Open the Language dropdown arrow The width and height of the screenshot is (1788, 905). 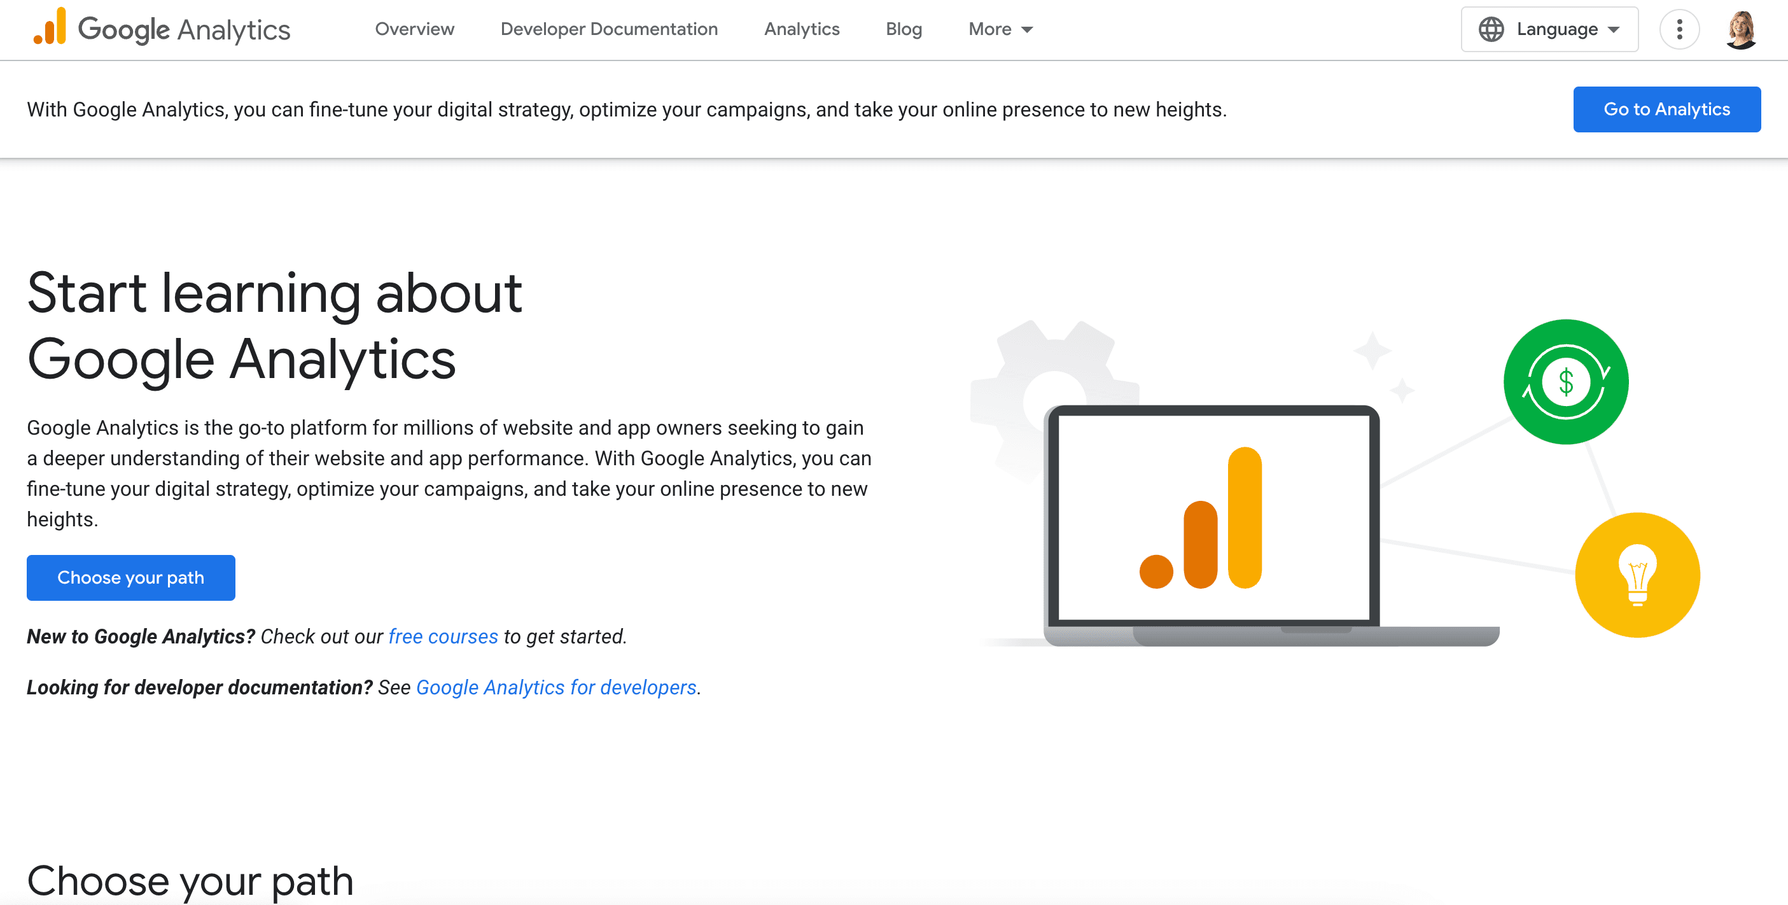click(x=1614, y=29)
